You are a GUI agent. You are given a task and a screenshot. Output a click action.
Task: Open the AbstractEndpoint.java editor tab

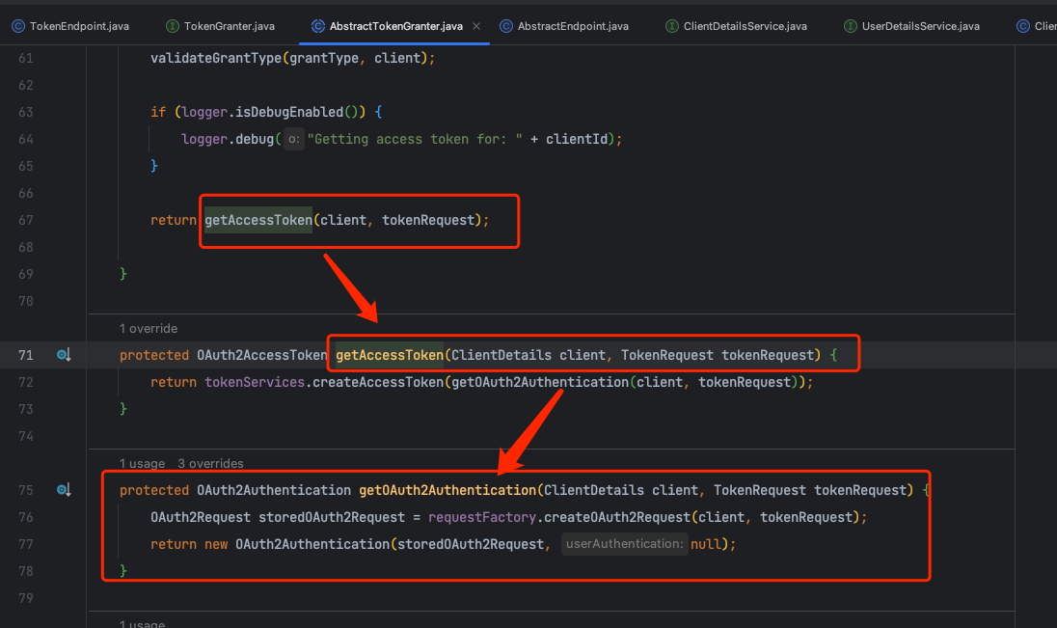(x=573, y=26)
